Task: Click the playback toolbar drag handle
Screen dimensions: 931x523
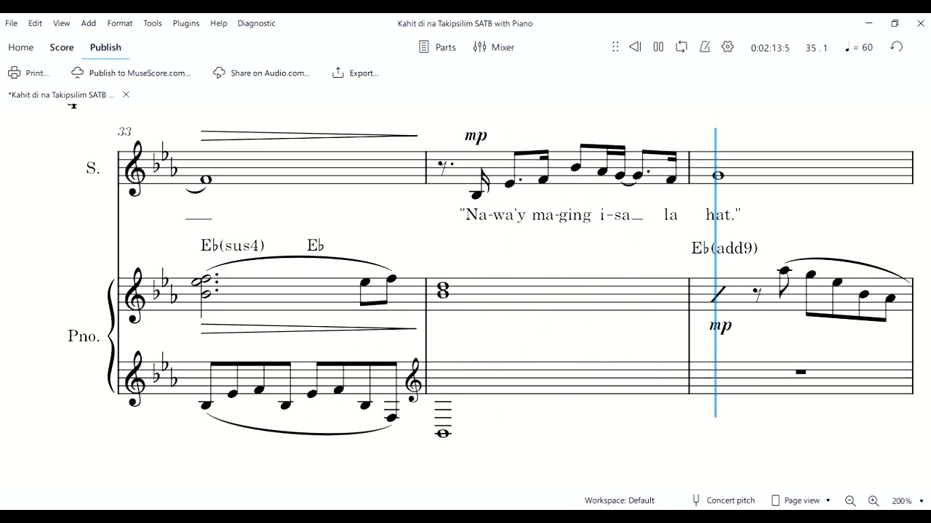Action: (x=615, y=47)
